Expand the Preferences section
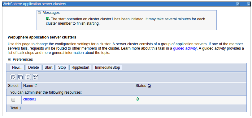This screenshot has height=118, width=252. coord(9,60)
